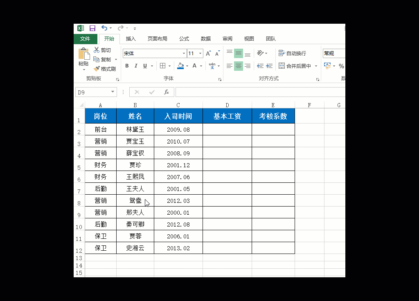Toggle Underline formatting

pos(145,66)
